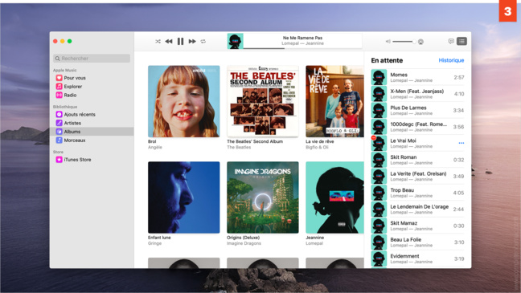Show the lyrics panel
This screenshot has width=521, height=293.
point(451,41)
